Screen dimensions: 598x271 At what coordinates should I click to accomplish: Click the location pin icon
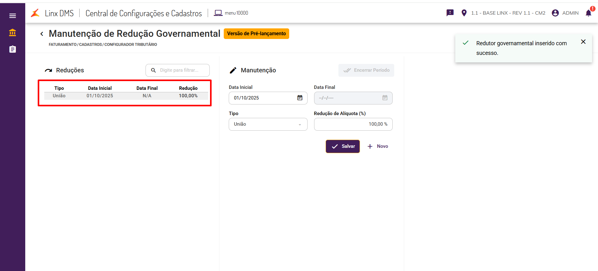point(464,13)
